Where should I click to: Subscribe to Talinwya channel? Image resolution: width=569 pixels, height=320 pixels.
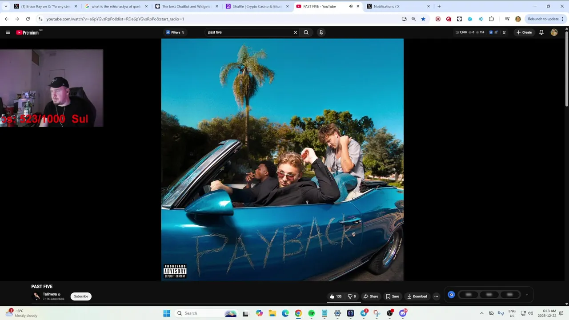point(81,296)
